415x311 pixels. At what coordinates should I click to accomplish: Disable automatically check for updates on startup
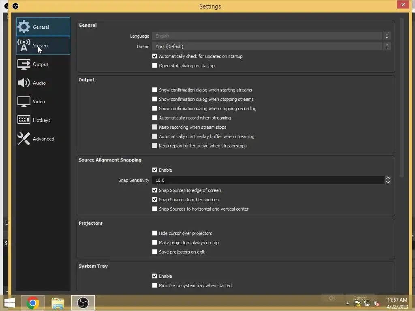[154, 56]
